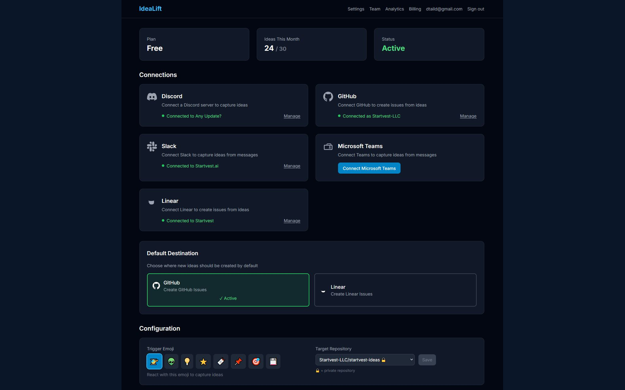This screenshot has width=625, height=390.
Task: Choose the star trigger emoji
Action: [x=203, y=361]
